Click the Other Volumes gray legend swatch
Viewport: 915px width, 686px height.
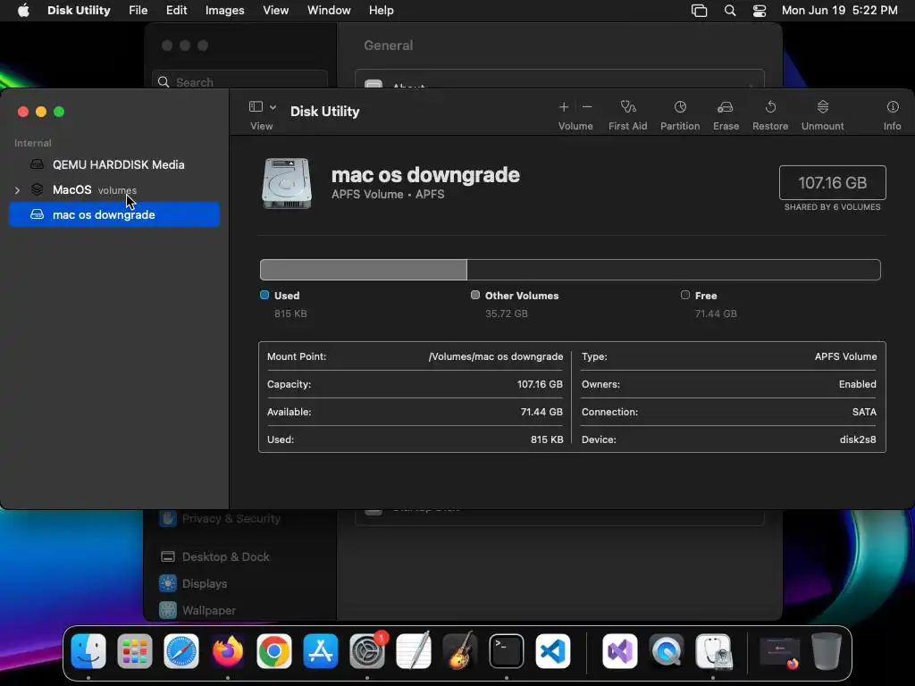[x=475, y=295]
